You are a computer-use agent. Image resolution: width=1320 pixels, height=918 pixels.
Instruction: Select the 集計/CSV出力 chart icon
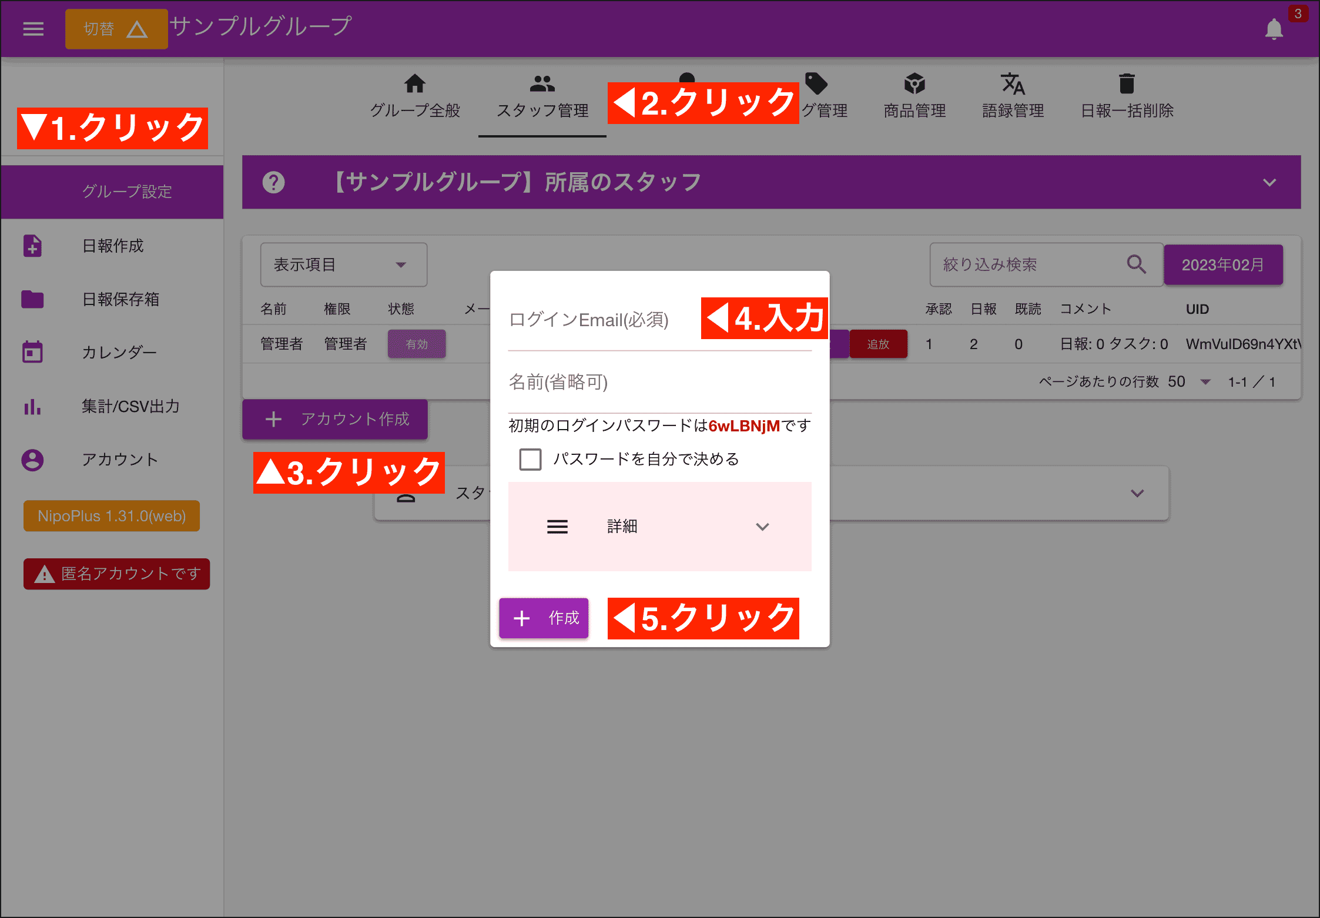32,406
